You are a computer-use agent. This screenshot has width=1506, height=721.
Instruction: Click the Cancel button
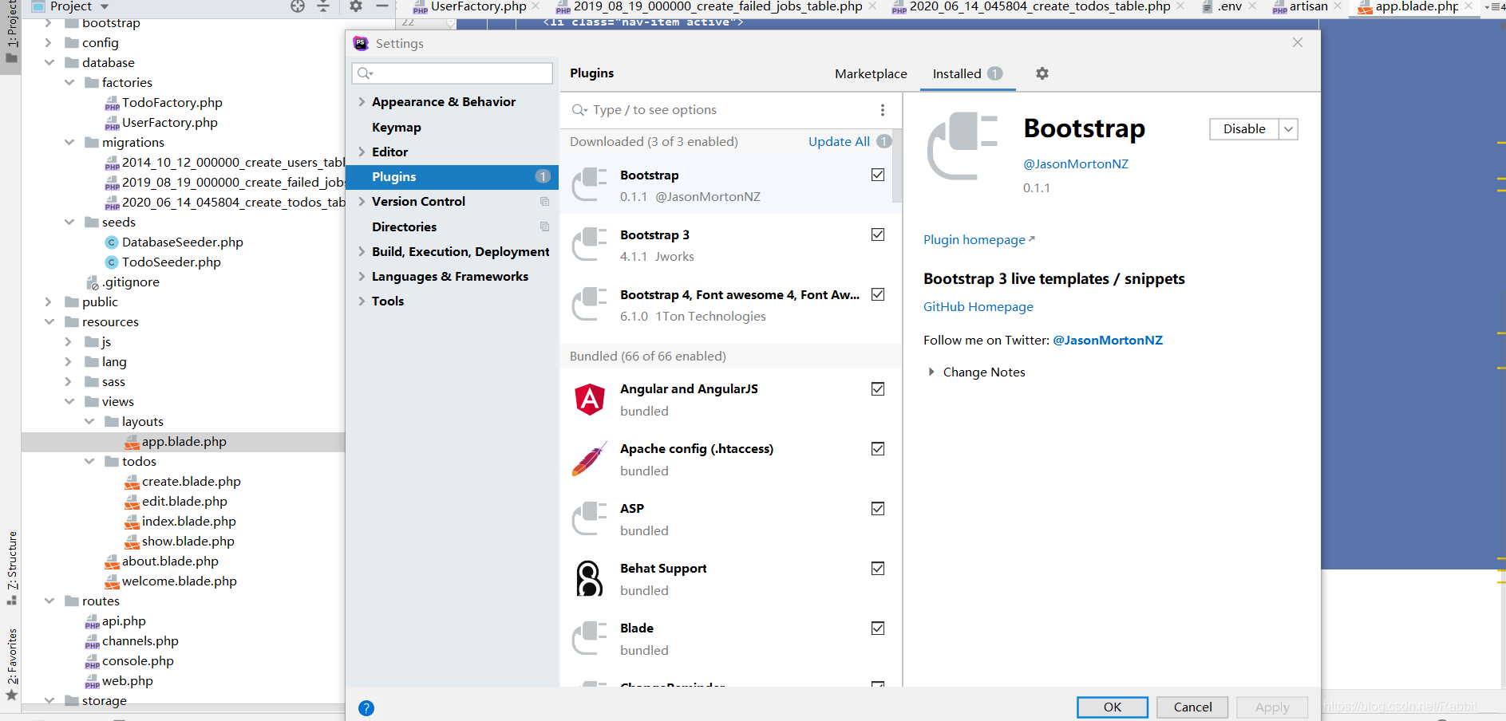tap(1192, 707)
